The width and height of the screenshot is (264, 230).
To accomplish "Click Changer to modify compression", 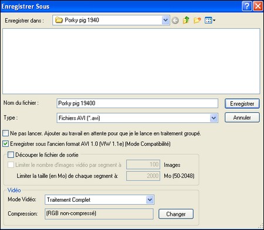I will pyautogui.click(x=176, y=214).
